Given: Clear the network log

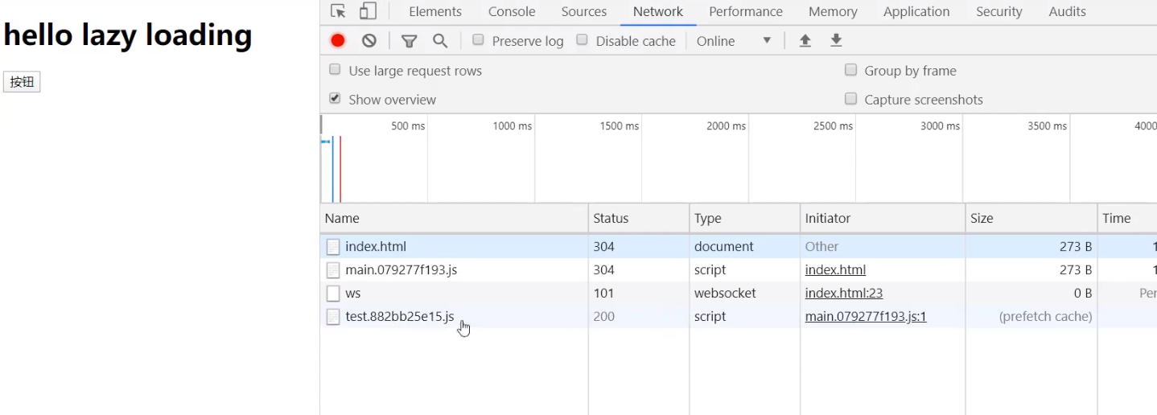Looking at the screenshot, I should click(369, 40).
